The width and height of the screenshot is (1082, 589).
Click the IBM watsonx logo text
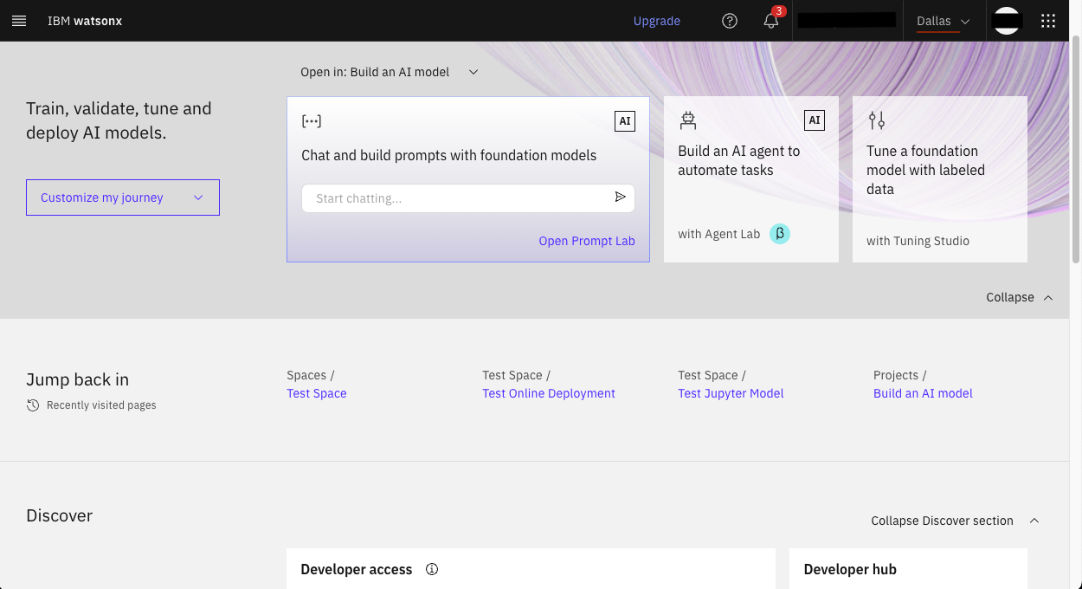(x=85, y=21)
